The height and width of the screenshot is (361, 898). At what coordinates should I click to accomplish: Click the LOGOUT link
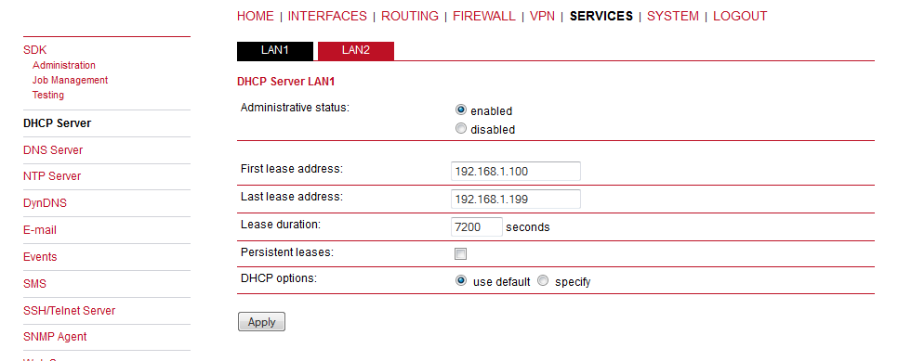click(740, 16)
